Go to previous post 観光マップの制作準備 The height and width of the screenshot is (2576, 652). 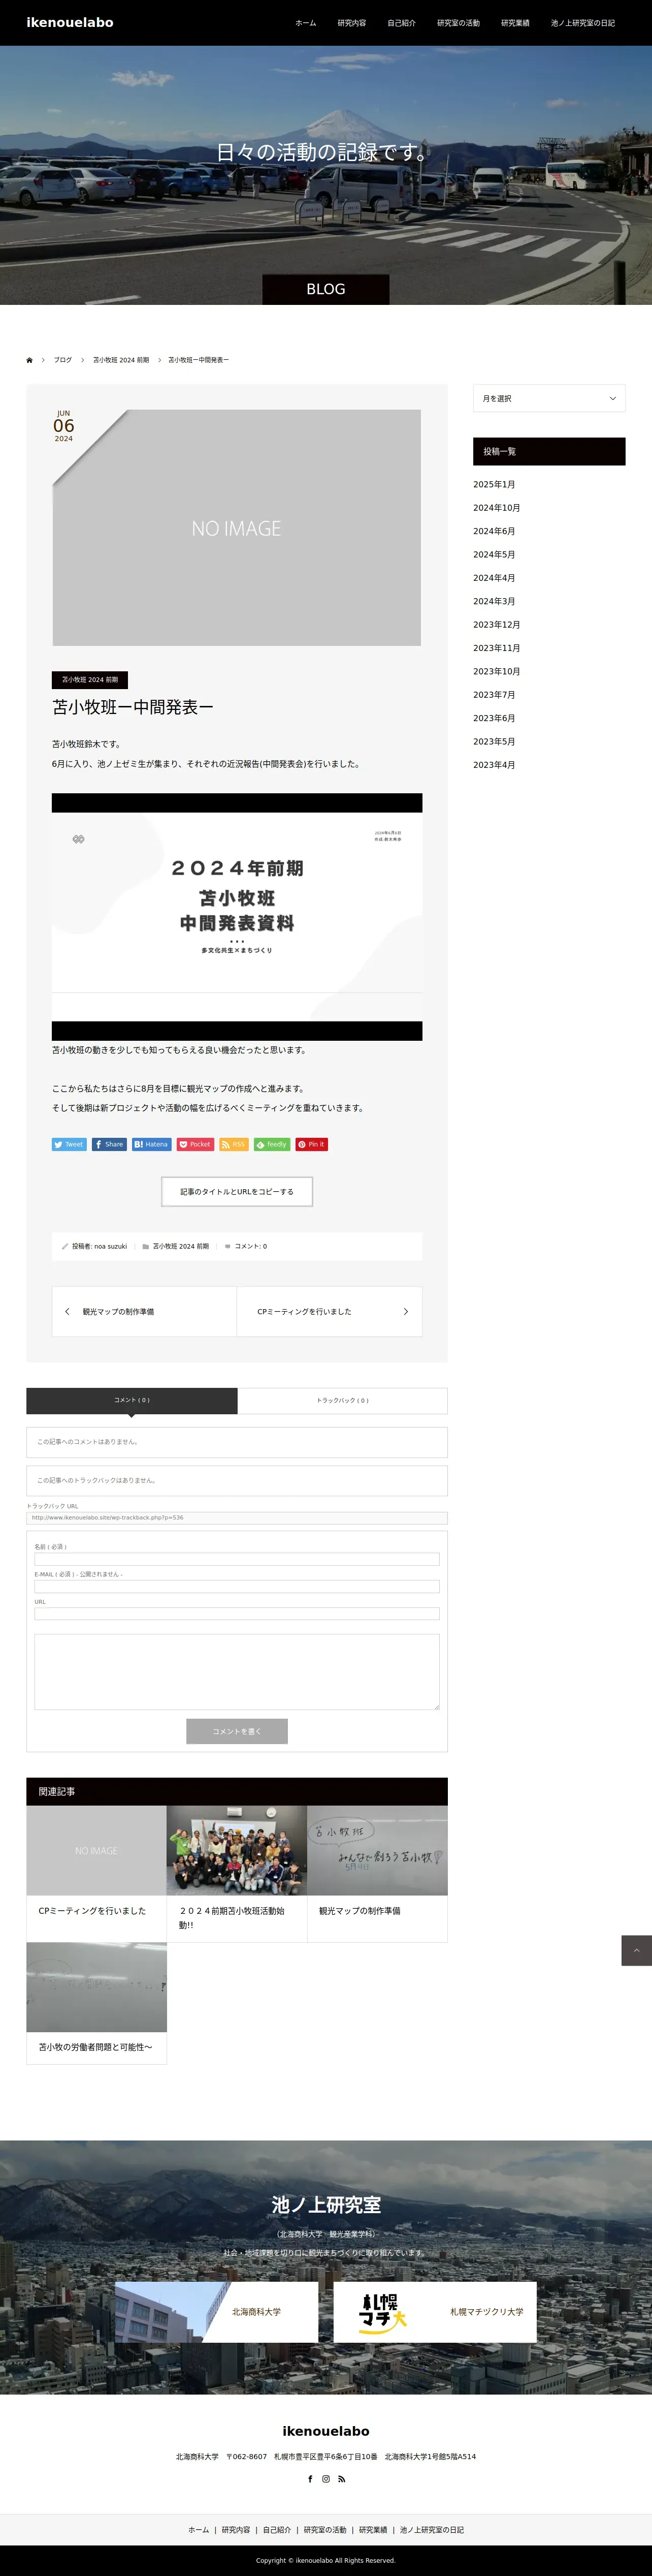point(145,1311)
